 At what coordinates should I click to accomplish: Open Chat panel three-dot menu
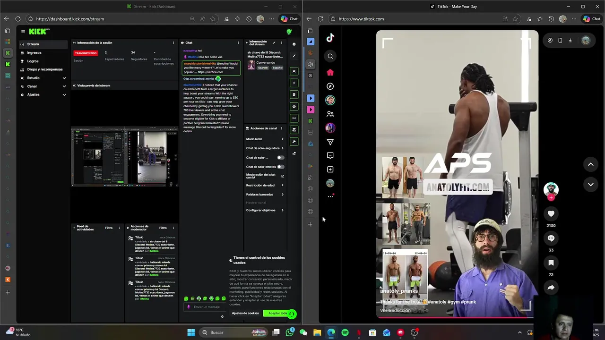click(238, 43)
